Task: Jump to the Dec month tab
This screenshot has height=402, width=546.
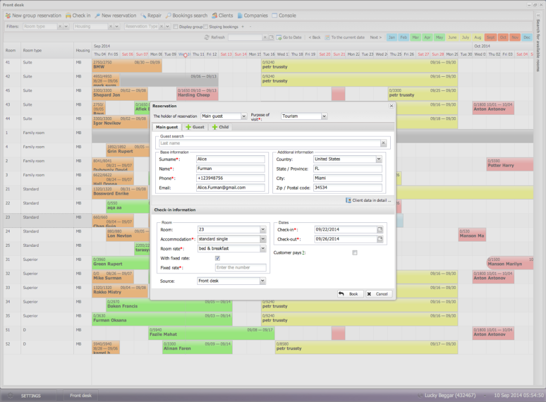Action: [x=527, y=37]
